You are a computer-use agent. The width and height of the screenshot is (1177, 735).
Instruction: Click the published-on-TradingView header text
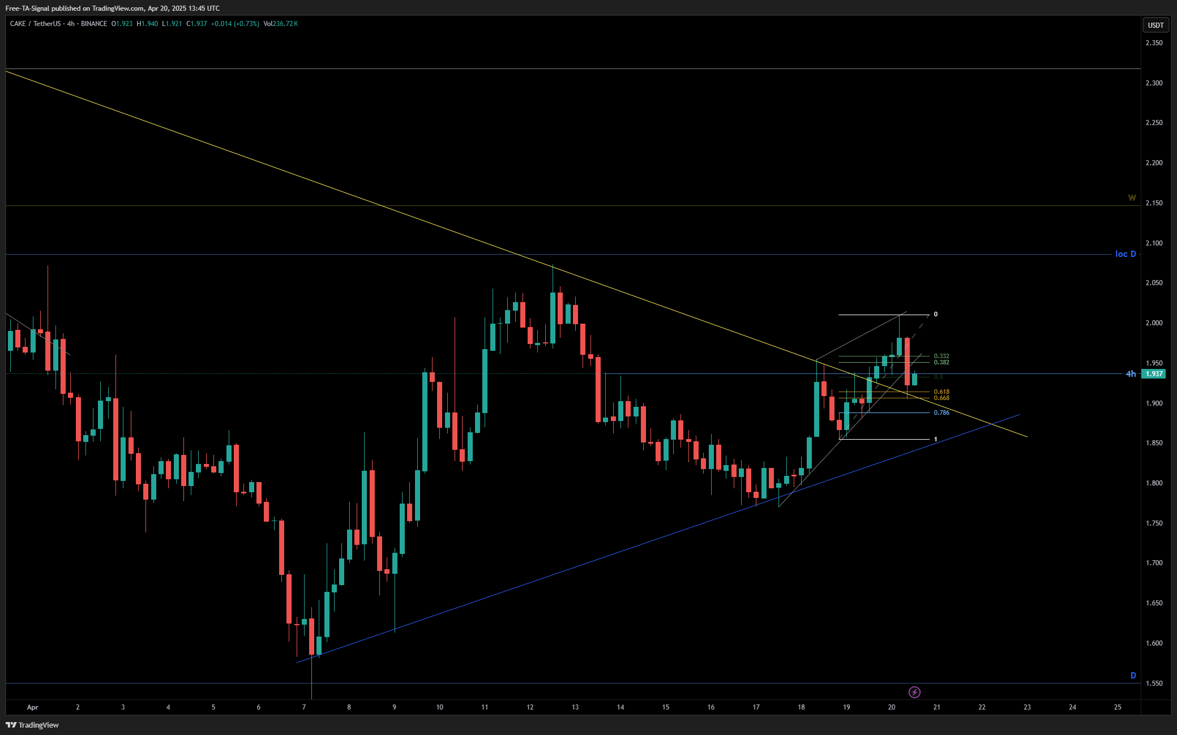point(113,8)
